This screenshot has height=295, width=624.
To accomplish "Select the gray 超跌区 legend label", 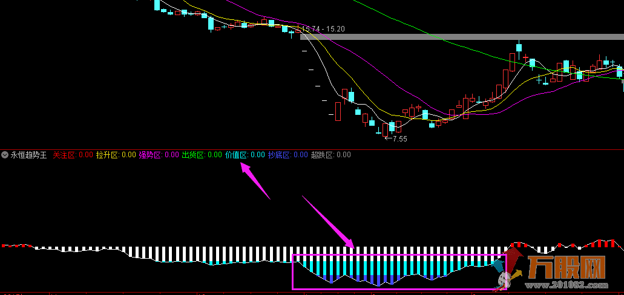I will (322, 155).
